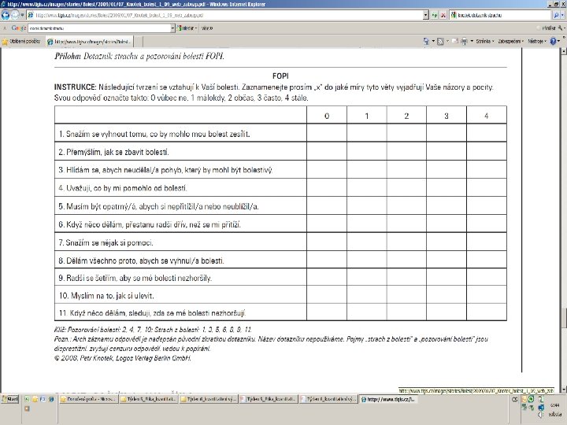Viewport: 567px width, 425px height.
Task: Open the Stránka menu
Action: coord(485,42)
